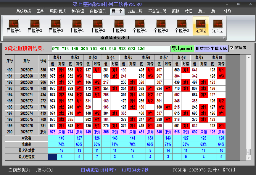Screen dimensions: 256x175
Task: Restore down the application window
Action: click(239, 4)
